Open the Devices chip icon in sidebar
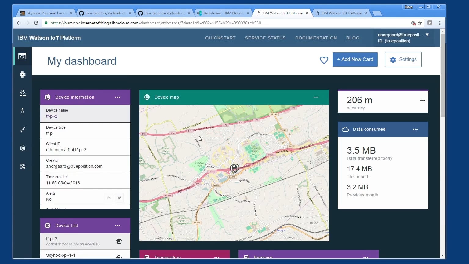Image resolution: width=469 pixels, height=264 pixels. [22, 75]
